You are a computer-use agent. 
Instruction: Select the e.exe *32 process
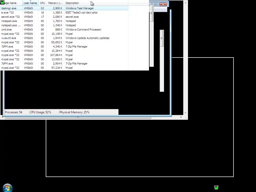pos(64,12)
